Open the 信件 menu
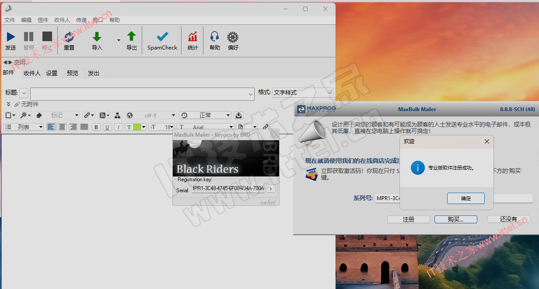Screen dimensions: 539x289 43,20
